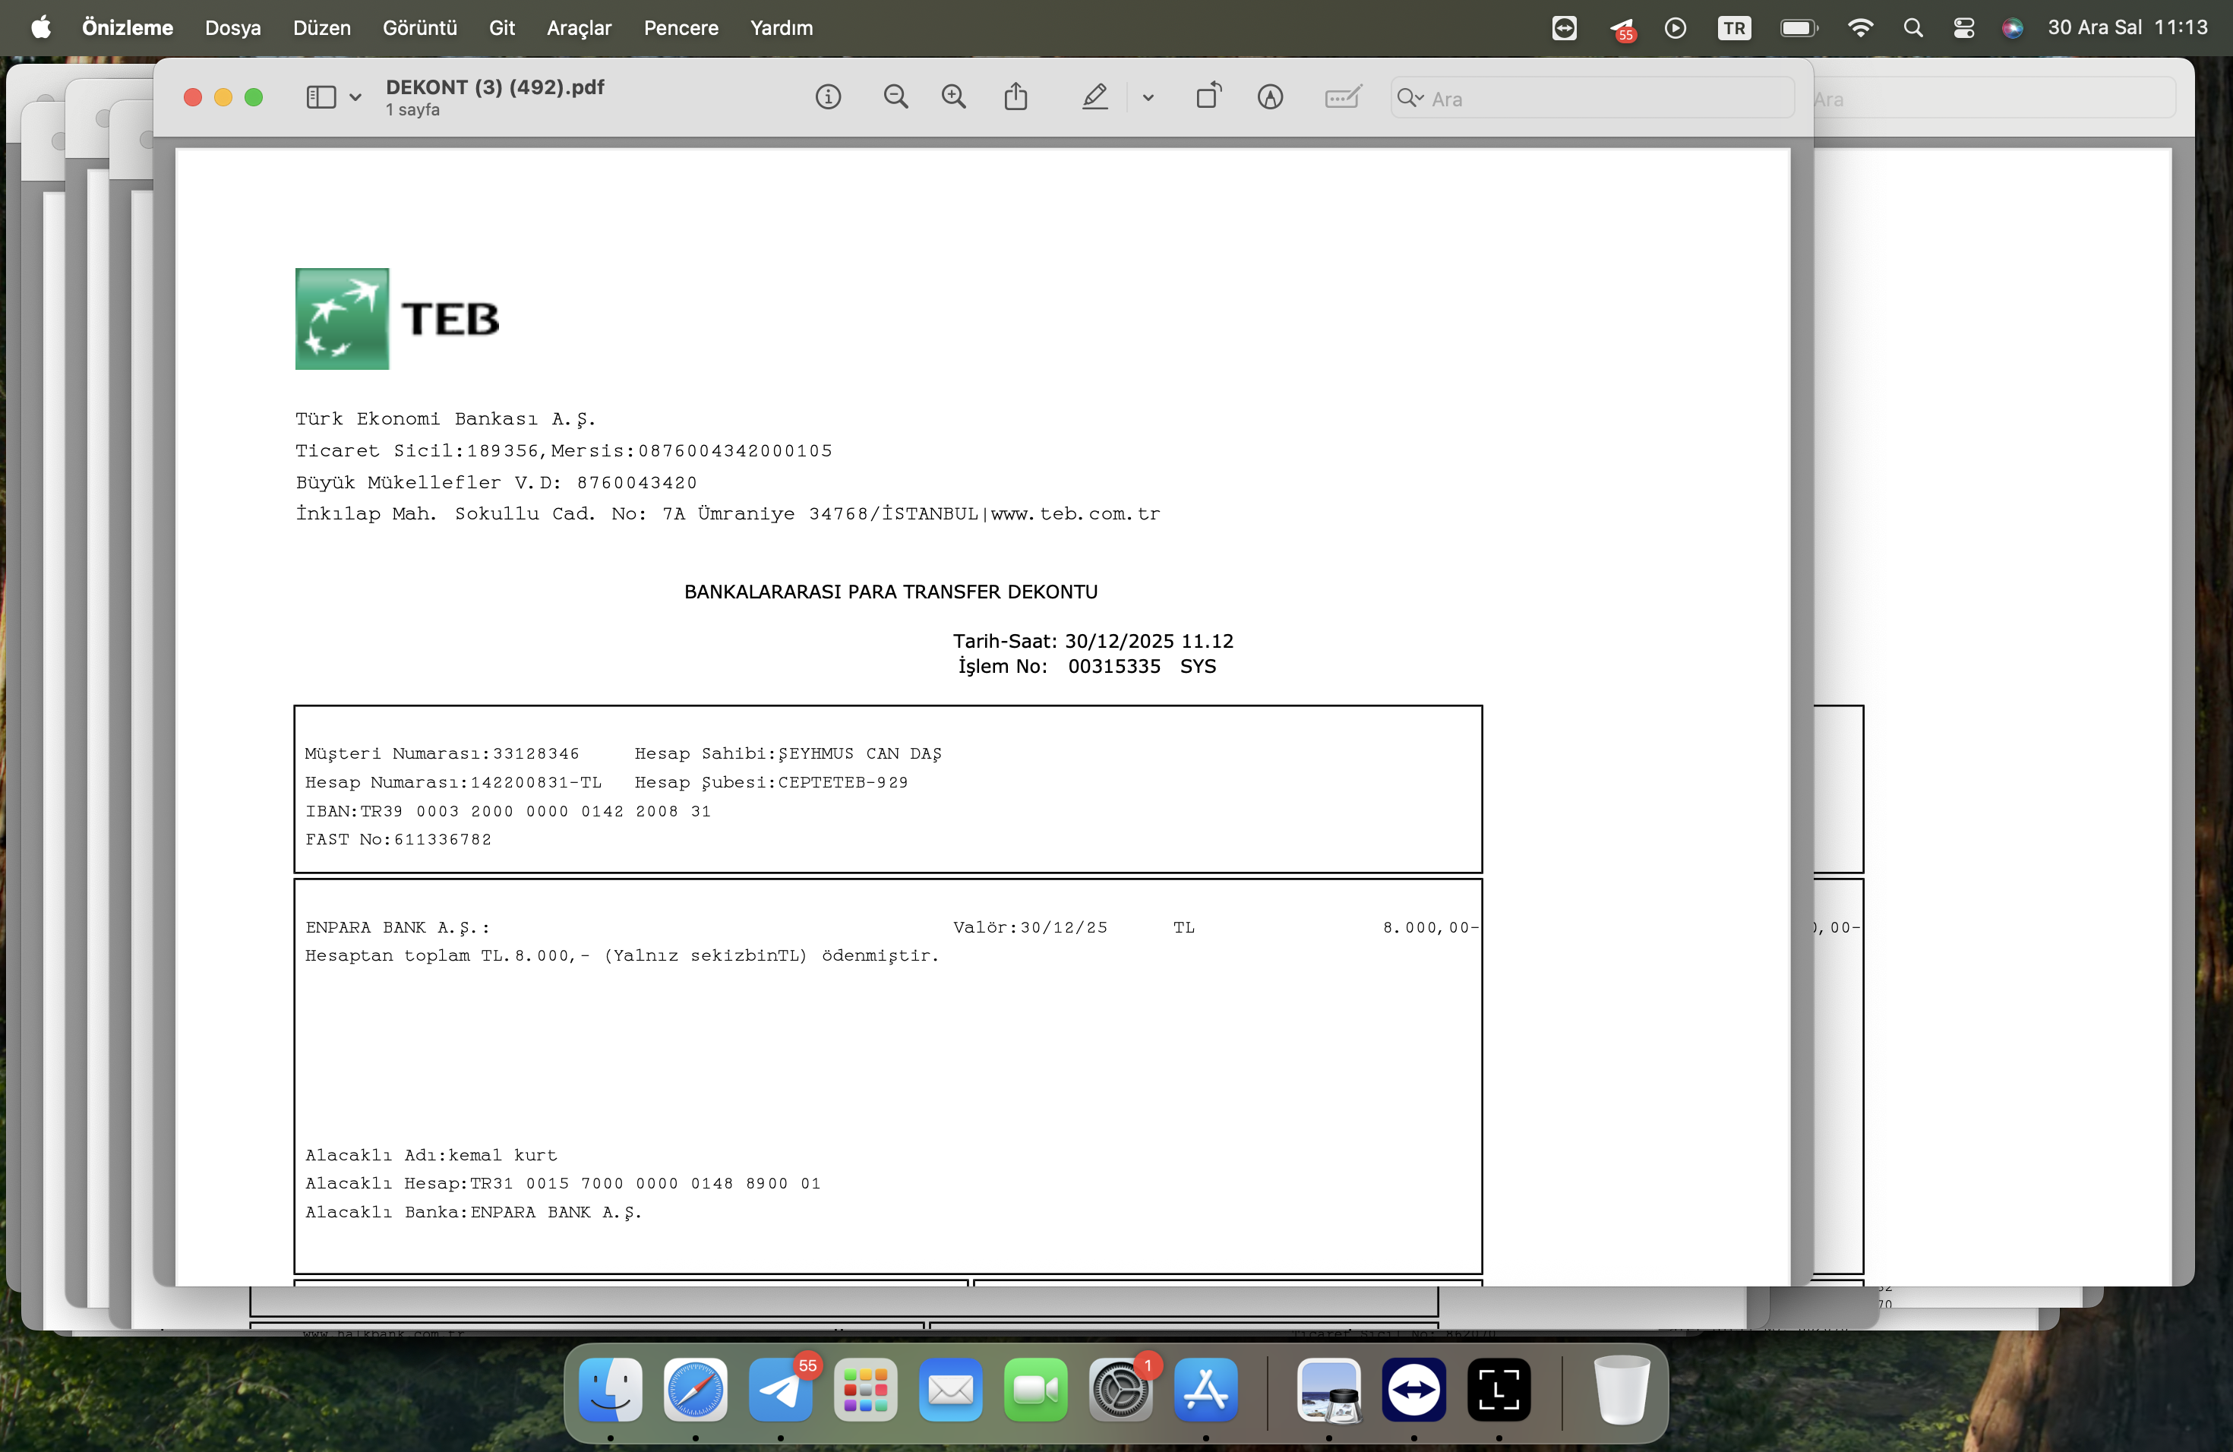Show battery status in menu bar
This screenshot has height=1452, width=2233.
(1799, 28)
